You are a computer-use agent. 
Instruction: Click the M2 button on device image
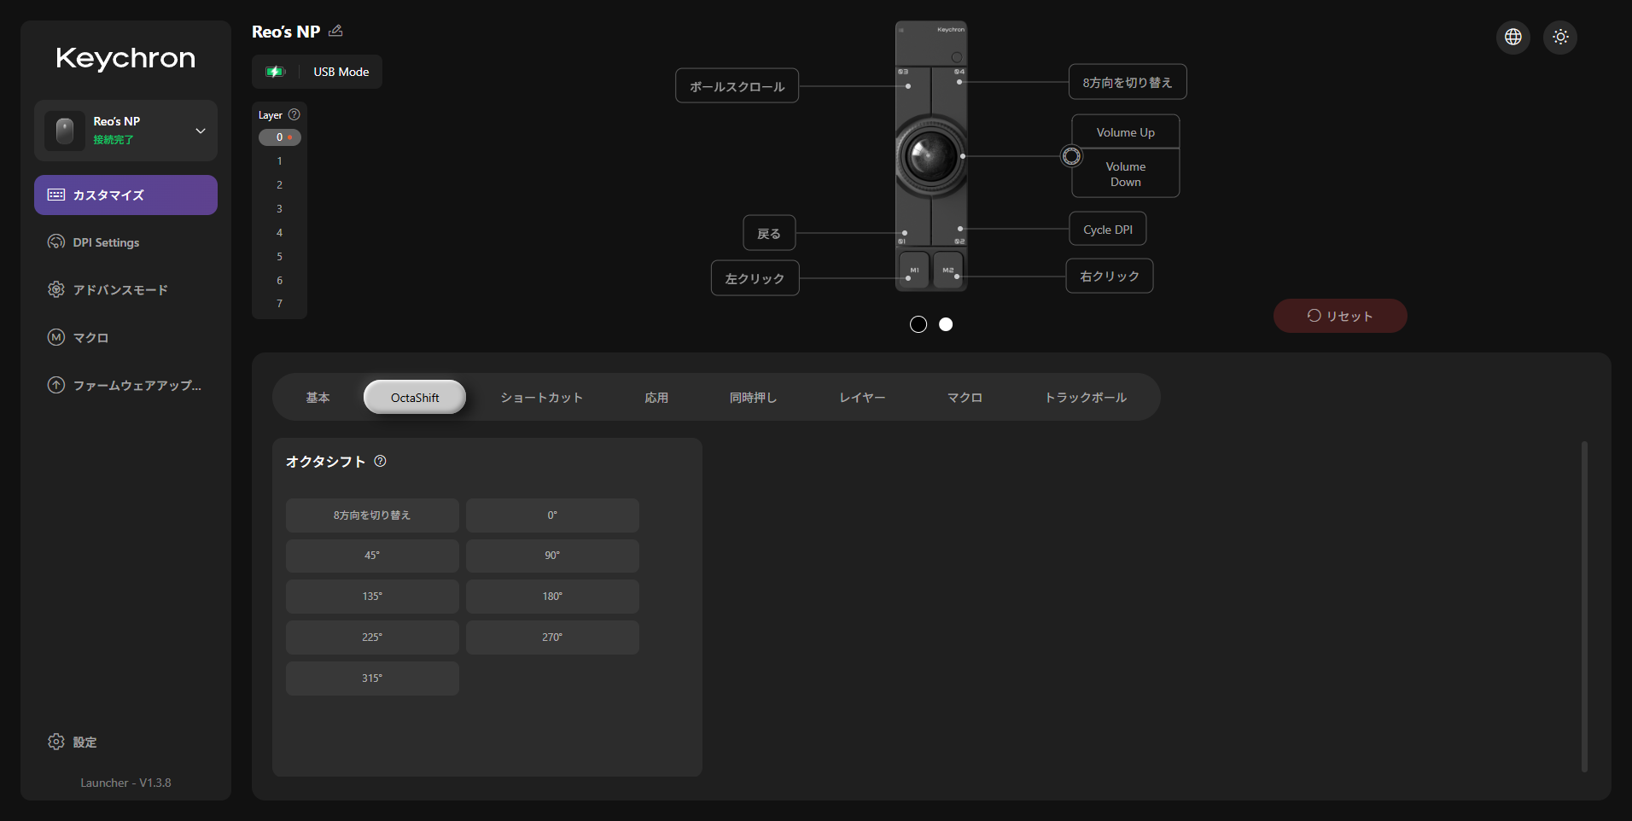(x=948, y=269)
